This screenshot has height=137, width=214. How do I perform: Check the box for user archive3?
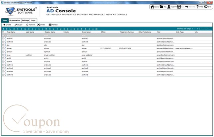click(3, 38)
